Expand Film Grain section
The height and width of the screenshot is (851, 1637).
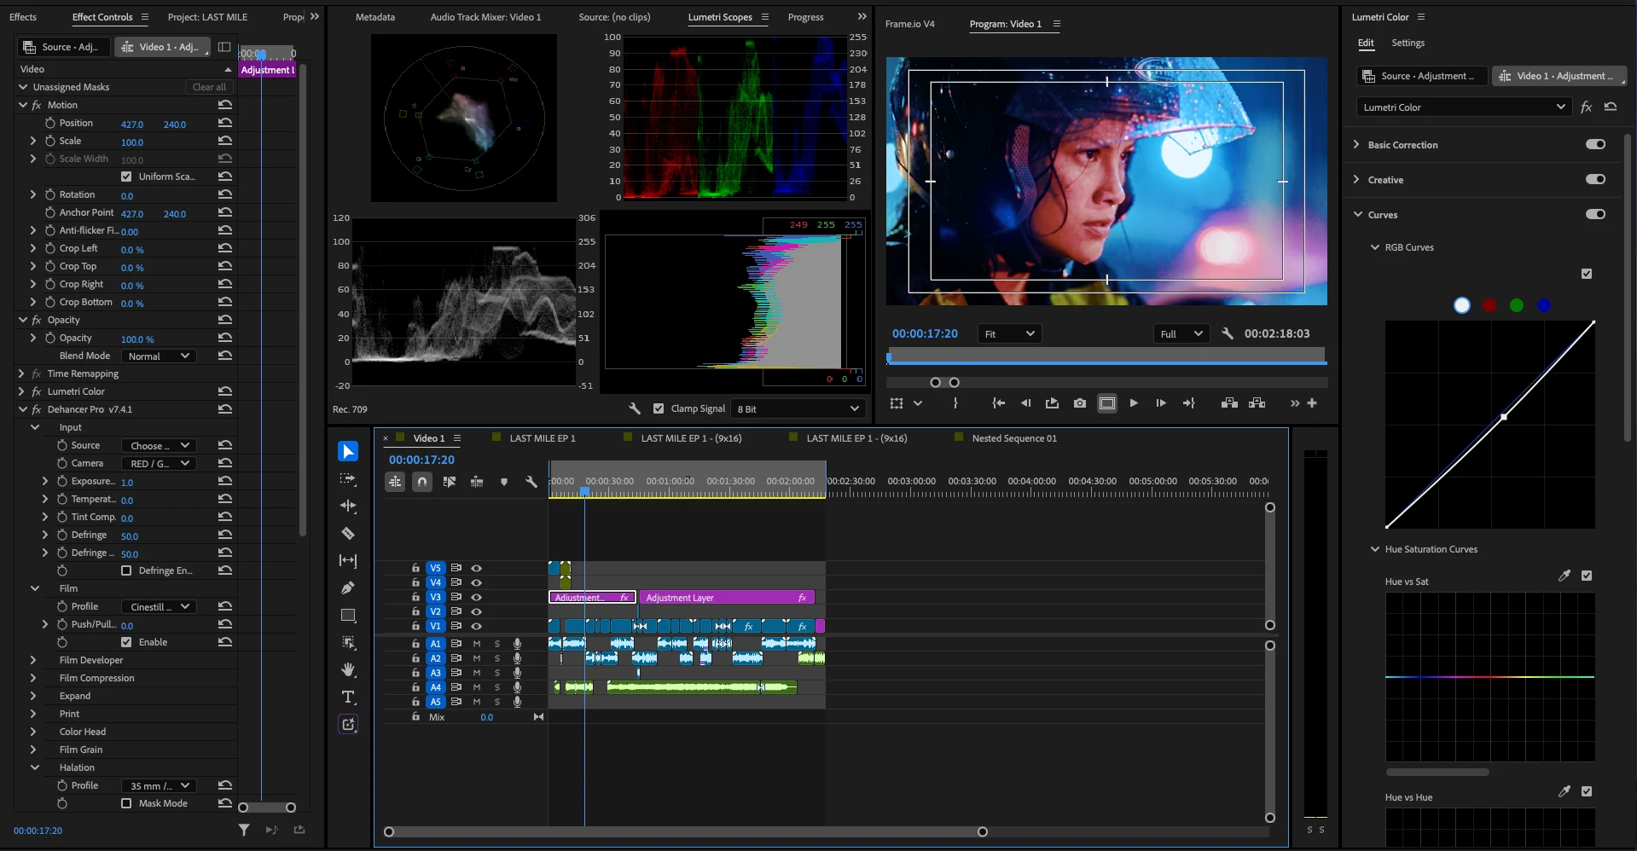[x=33, y=750]
